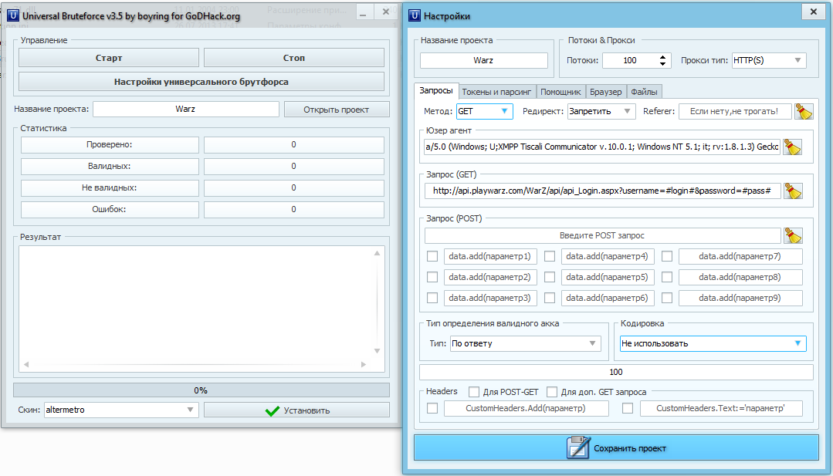Click the broom icon next to POST request

coord(792,235)
